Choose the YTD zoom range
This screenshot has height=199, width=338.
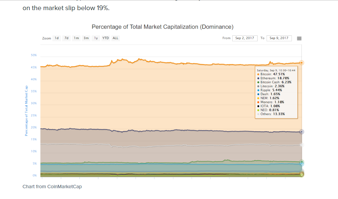tap(106, 38)
